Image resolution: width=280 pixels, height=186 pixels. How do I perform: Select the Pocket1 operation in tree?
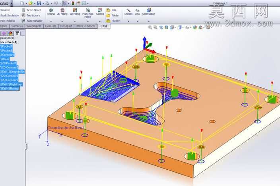(6, 46)
